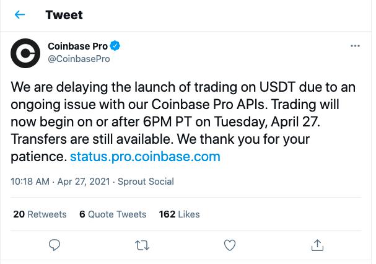Like the Coinbase Pro tweet
The width and height of the screenshot is (376, 264).
(230, 245)
